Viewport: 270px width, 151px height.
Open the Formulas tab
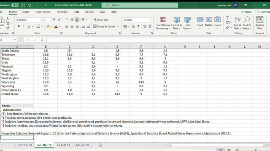62,12
